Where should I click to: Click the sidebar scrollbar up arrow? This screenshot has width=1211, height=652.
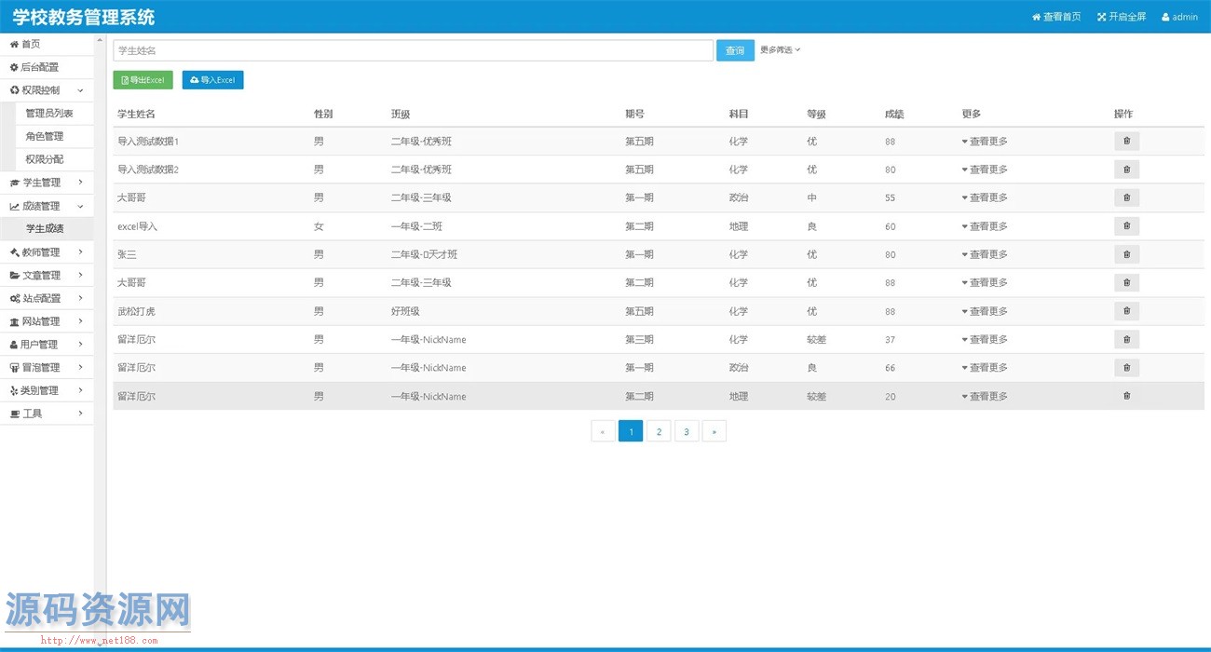coord(100,40)
